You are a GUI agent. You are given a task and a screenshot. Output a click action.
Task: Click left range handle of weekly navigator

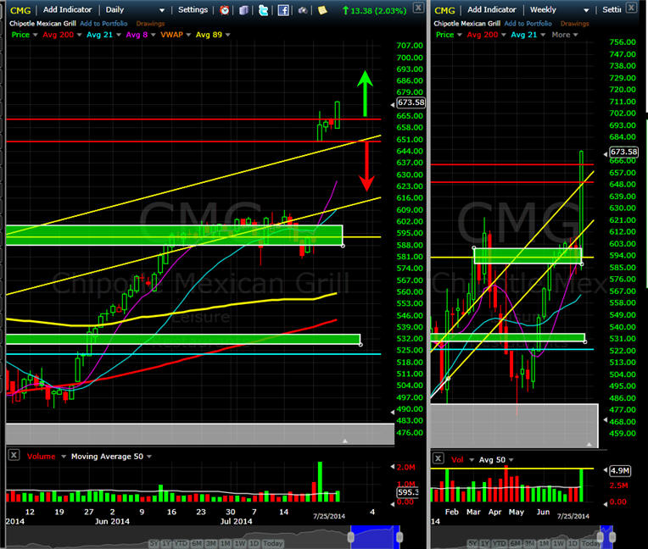point(600,536)
